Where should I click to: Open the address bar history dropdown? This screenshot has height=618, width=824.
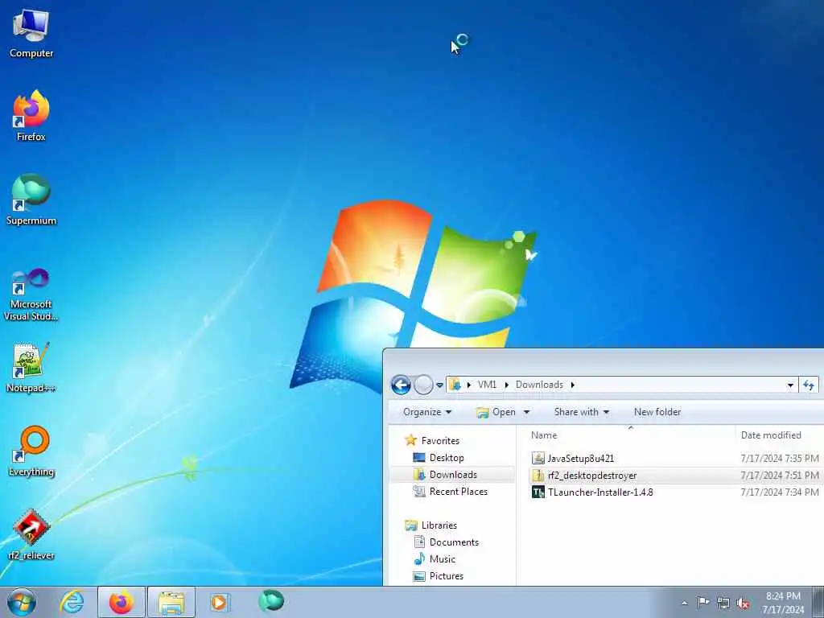790,385
